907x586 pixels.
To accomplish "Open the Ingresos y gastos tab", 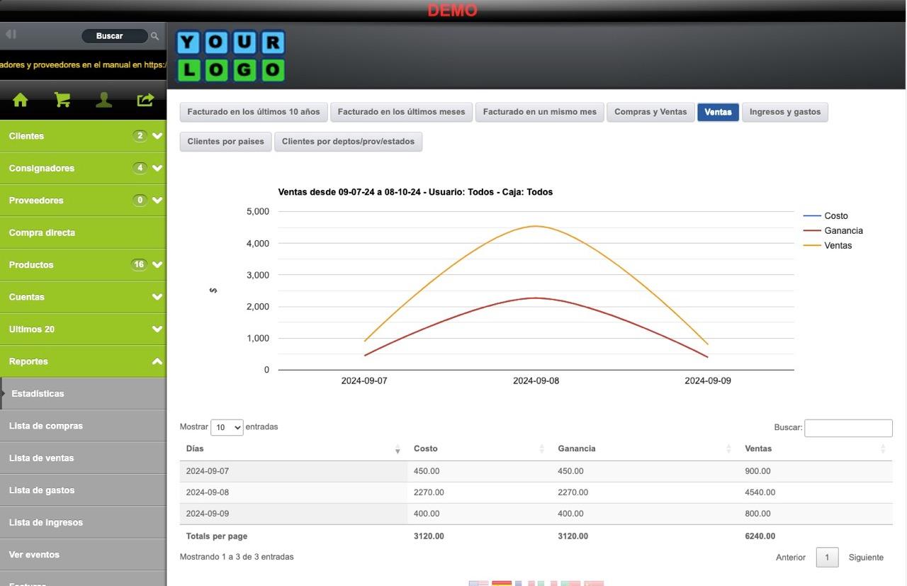I will [784, 112].
